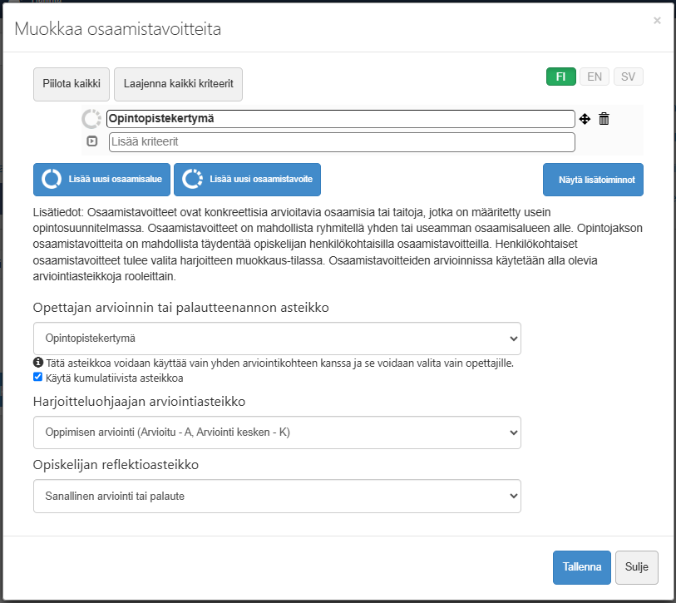Open the Opettajan arvioinnin asteikko dropdown
Viewport: 676px width, 603px height.
click(x=277, y=339)
